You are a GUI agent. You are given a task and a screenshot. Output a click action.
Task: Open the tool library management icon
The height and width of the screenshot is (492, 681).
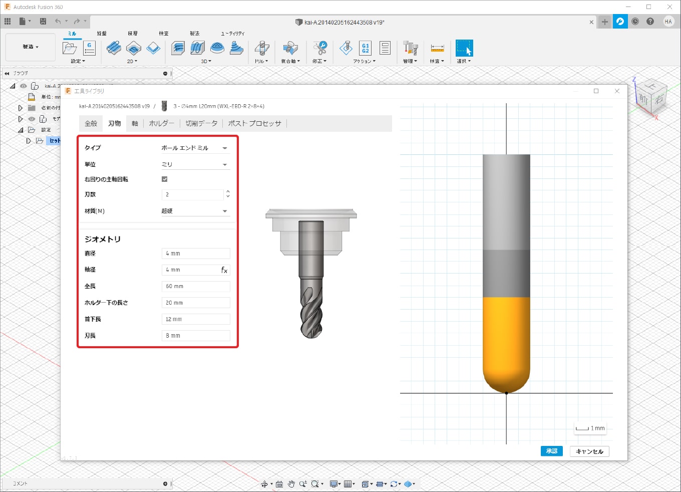(410, 48)
